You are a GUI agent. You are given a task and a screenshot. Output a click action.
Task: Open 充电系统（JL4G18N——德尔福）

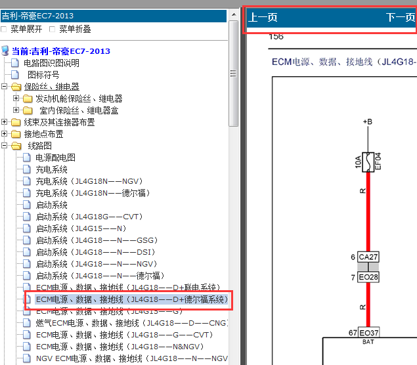(x=93, y=193)
